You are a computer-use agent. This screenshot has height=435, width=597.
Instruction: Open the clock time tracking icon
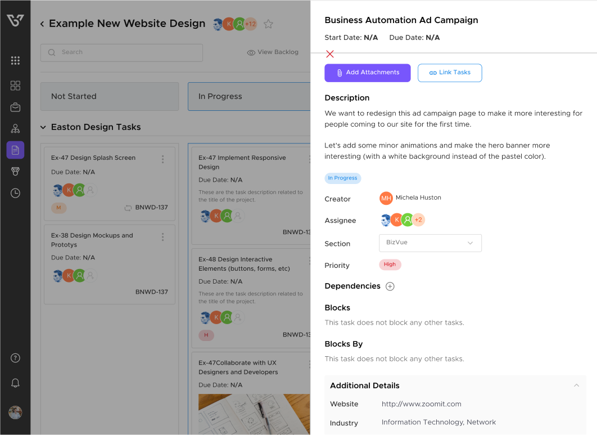coord(15,193)
